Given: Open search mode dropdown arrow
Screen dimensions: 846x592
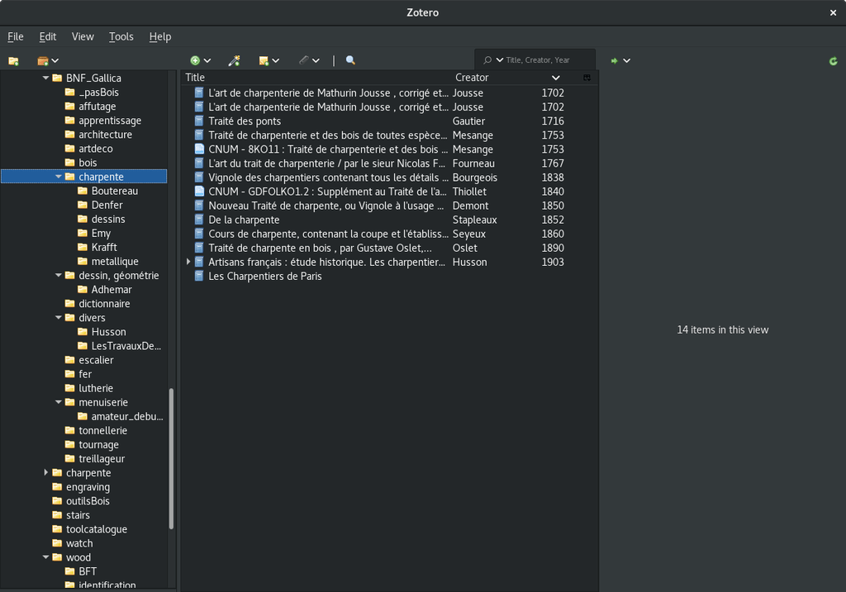Looking at the screenshot, I should tap(500, 59).
